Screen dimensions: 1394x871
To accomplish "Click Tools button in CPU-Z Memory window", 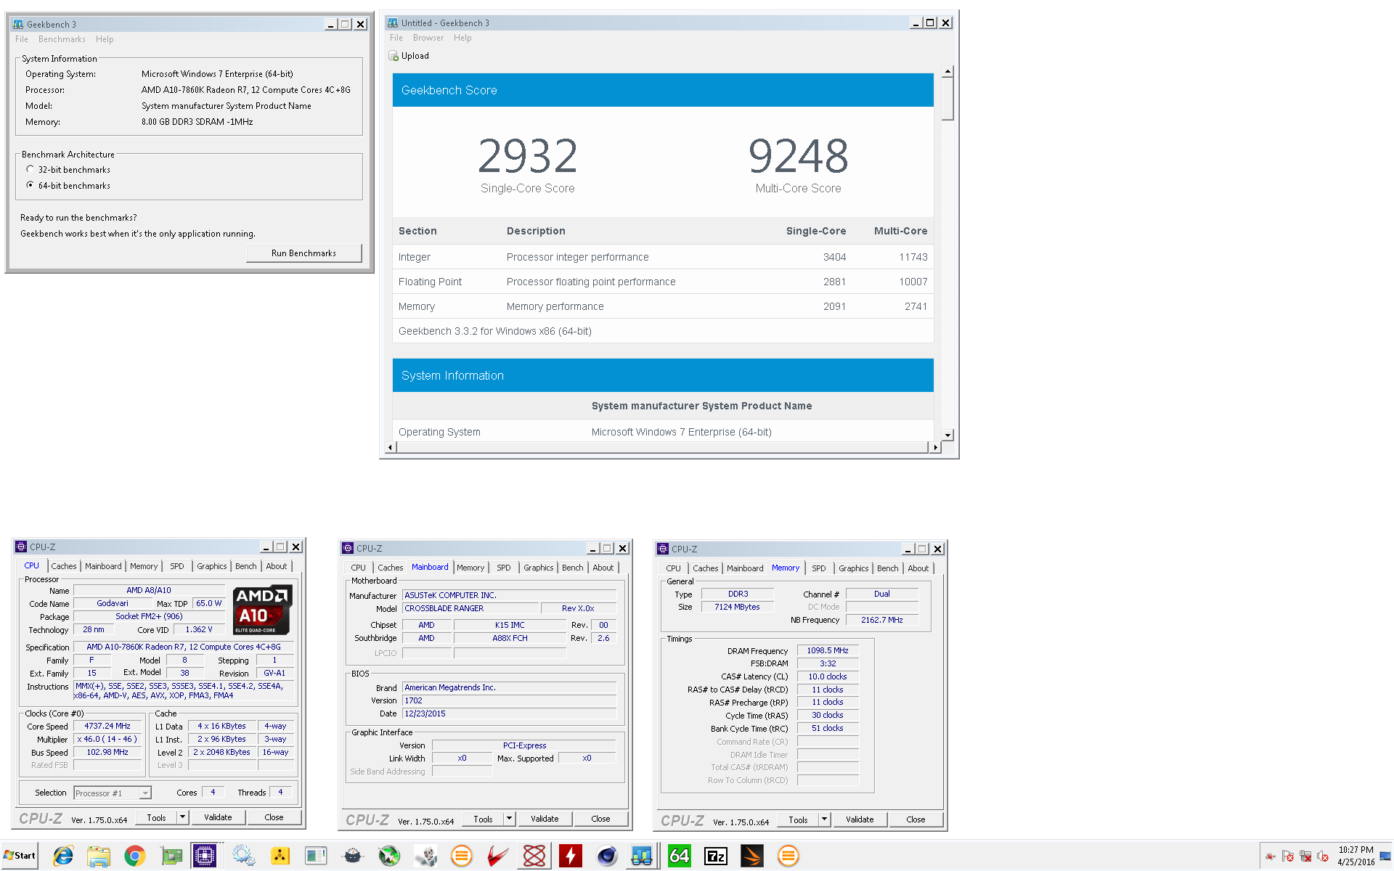I will 798,819.
